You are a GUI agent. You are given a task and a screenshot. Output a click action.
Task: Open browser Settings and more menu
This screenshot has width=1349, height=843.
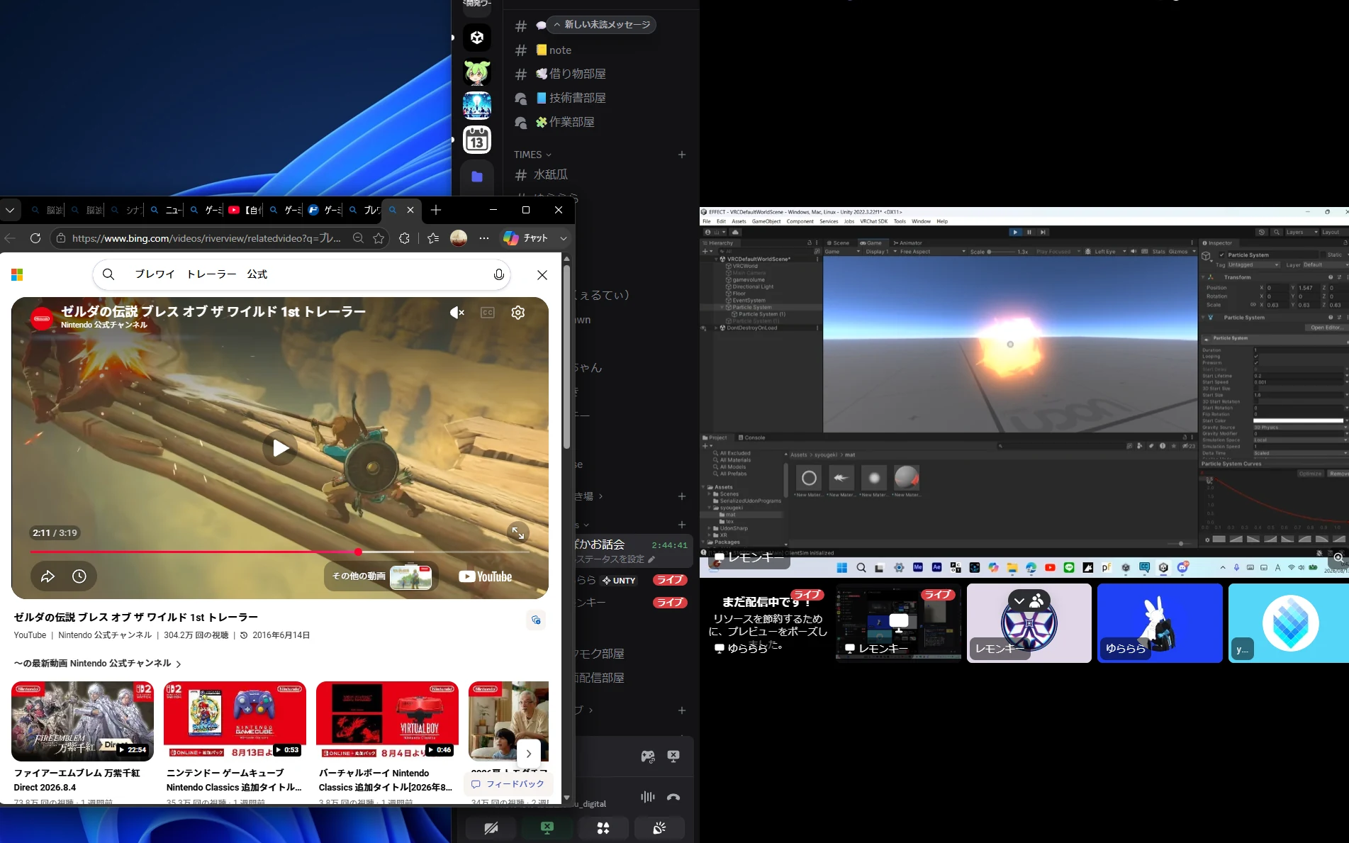(x=484, y=238)
